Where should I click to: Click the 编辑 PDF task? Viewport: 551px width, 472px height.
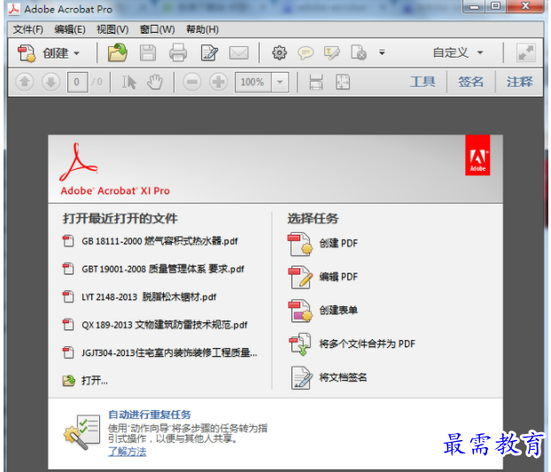click(x=338, y=277)
